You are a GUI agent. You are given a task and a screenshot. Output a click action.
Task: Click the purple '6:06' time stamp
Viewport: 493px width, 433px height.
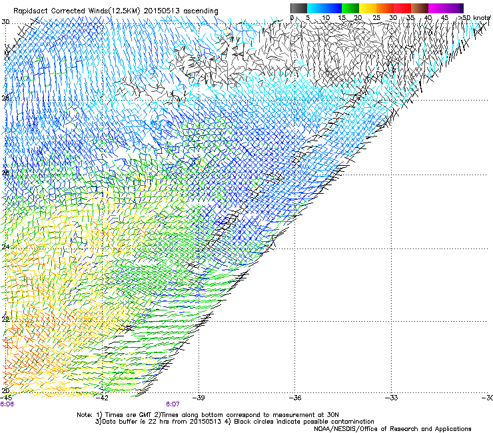(7, 404)
